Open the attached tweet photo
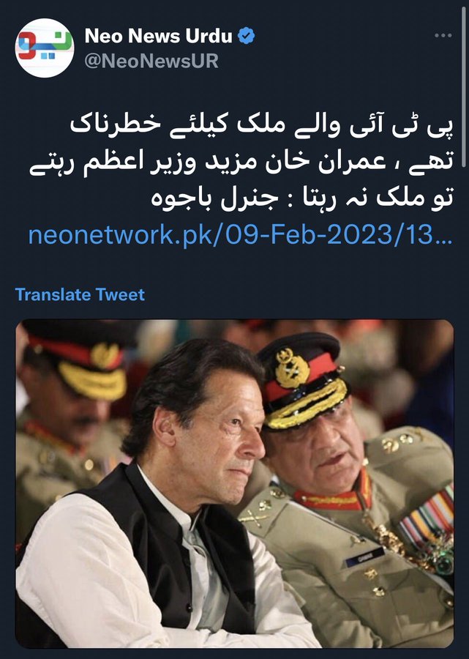The width and height of the screenshot is (469, 659). point(235,484)
